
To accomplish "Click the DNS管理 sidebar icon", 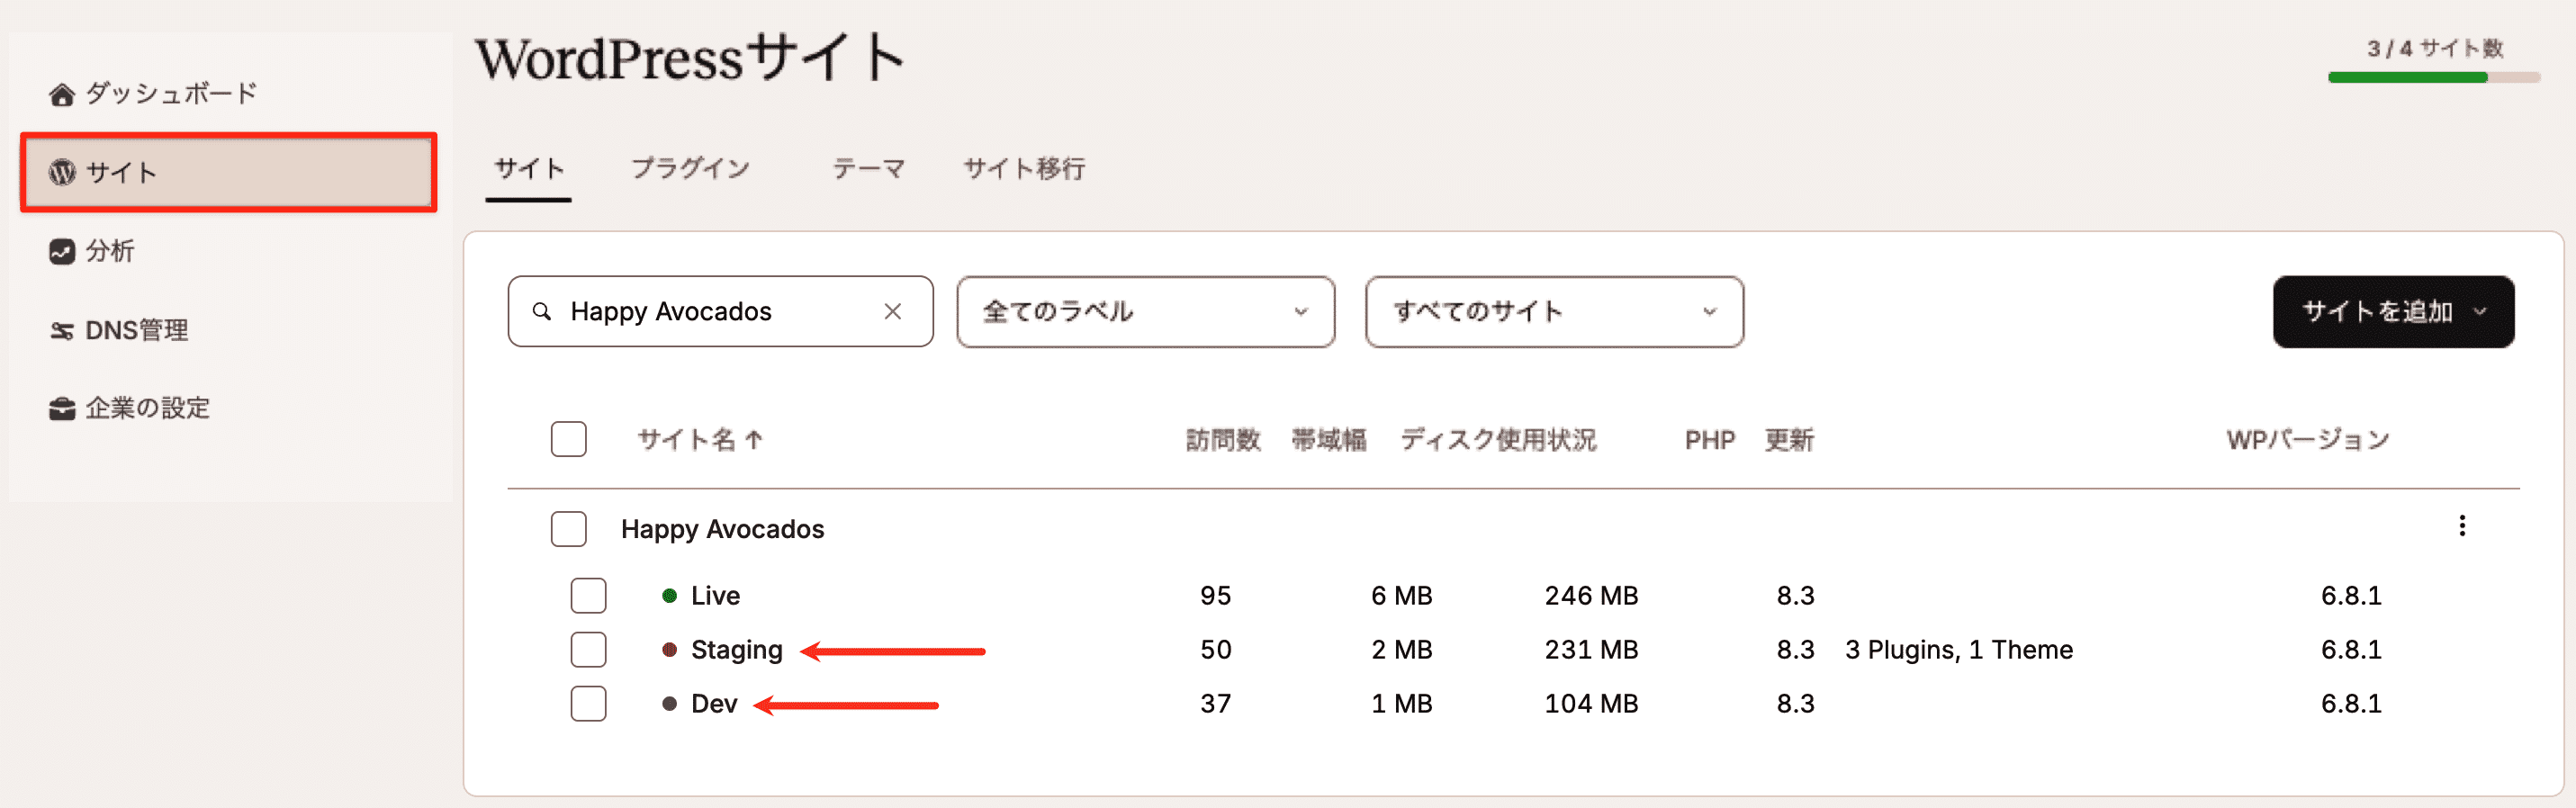I will (x=60, y=330).
